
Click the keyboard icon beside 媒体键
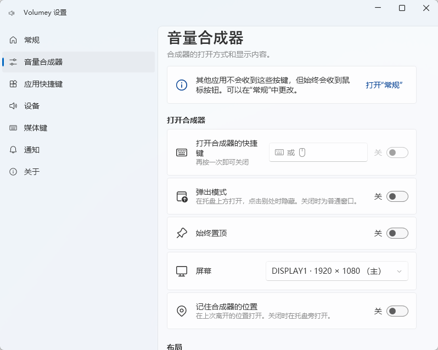click(13, 128)
